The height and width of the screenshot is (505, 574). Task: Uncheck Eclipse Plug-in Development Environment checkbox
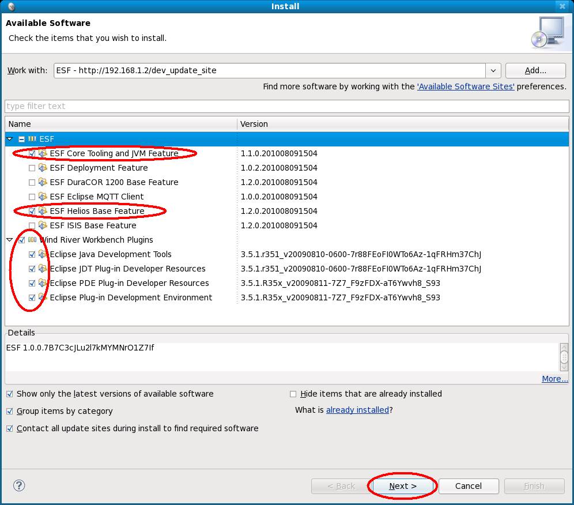[32, 297]
